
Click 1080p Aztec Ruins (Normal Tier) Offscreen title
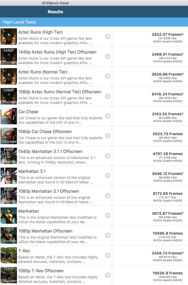60,92
